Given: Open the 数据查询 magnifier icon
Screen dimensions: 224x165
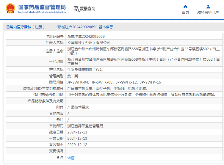Looking at the screenshot, I should pyautogui.click(x=76, y=9).
